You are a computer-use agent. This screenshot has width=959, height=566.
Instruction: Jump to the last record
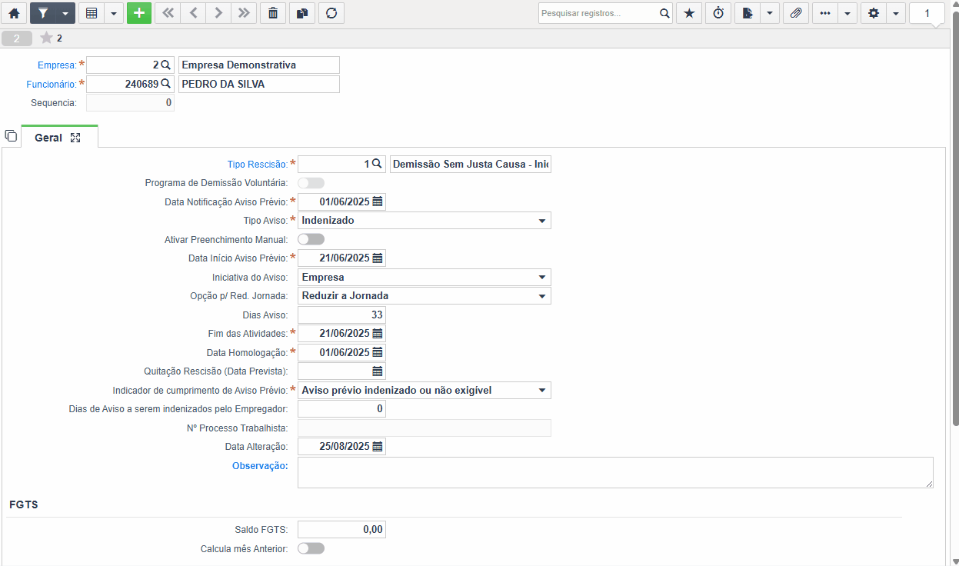point(244,13)
